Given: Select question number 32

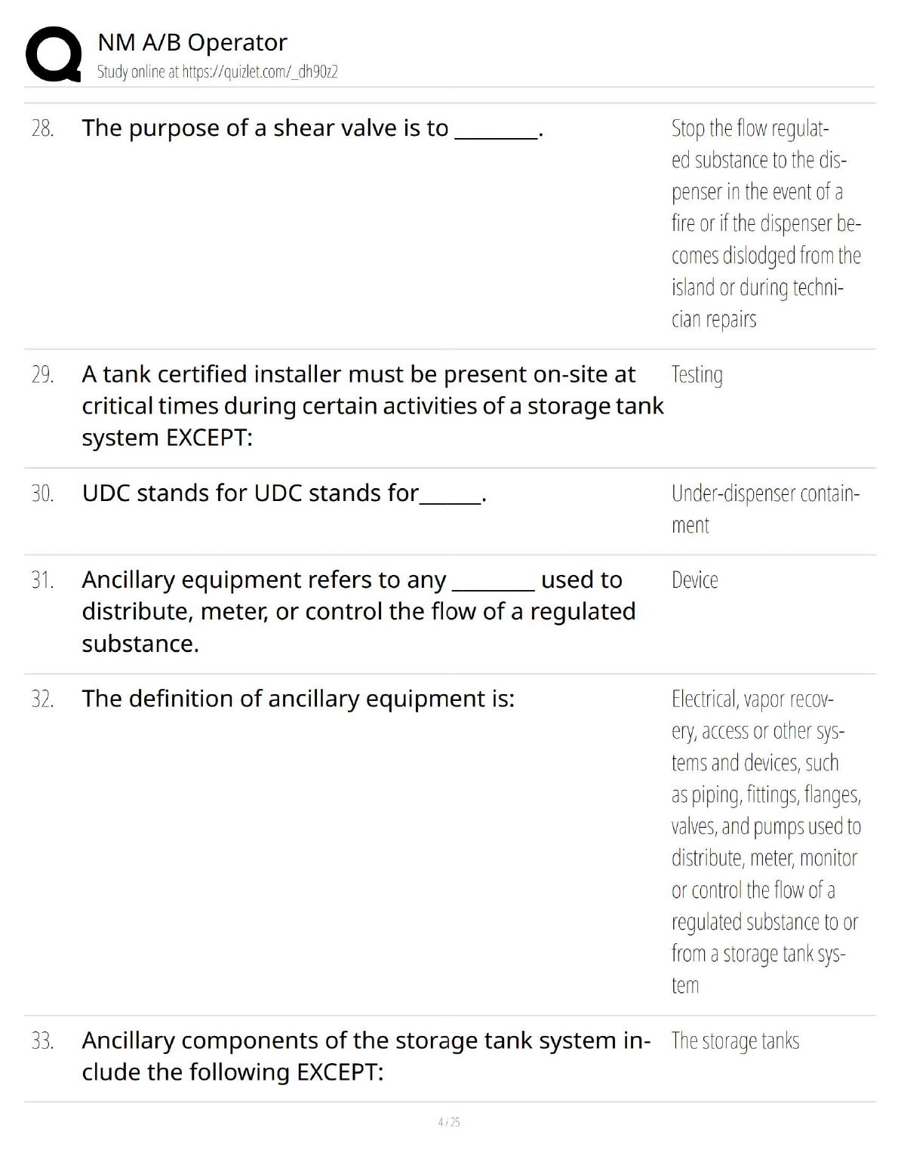Looking at the screenshot, I should 42,699.
